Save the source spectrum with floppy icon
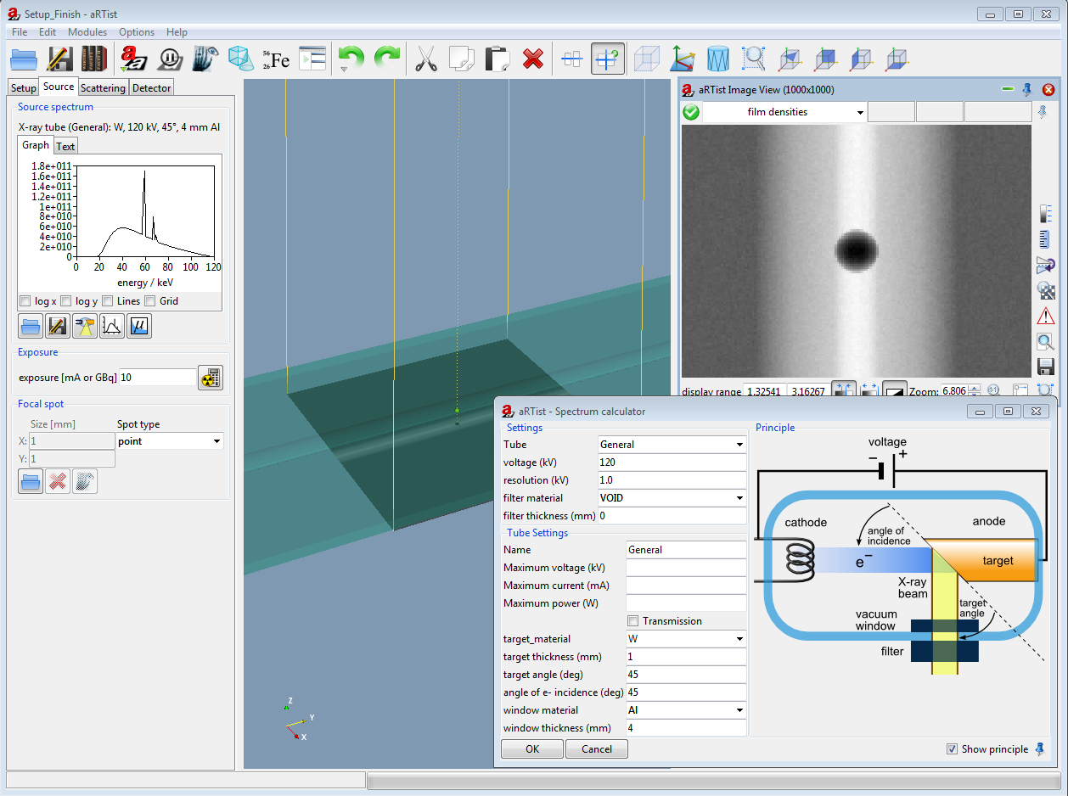The width and height of the screenshot is (1068, 796). (58, 326)
